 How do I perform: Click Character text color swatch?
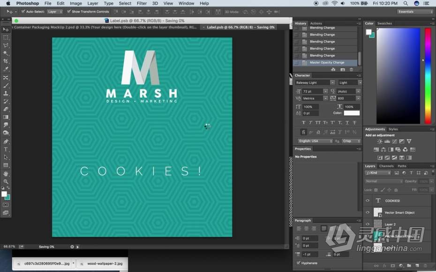(352, 113)
